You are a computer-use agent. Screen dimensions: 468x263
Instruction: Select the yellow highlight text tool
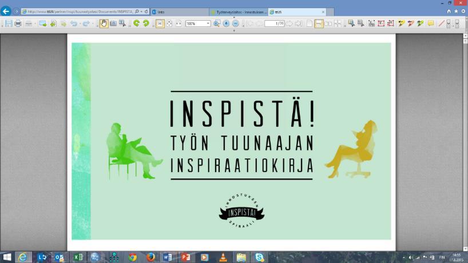click(402, 23)
